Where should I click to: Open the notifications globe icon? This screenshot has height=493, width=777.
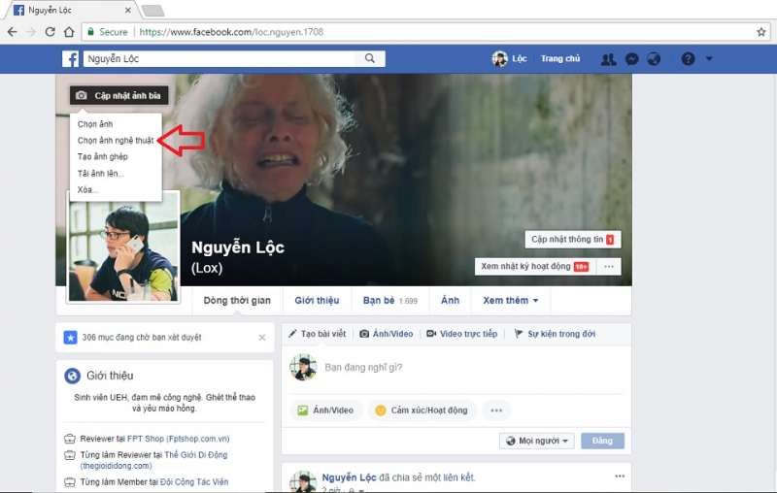654,59
